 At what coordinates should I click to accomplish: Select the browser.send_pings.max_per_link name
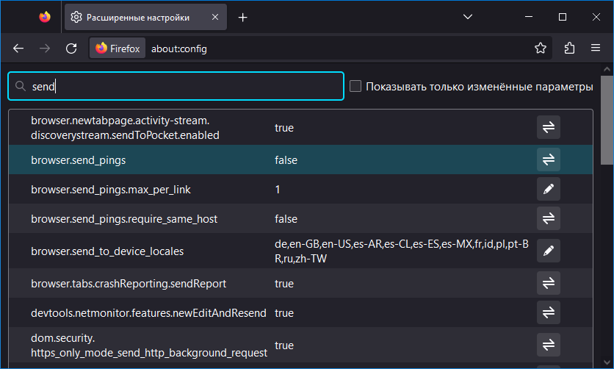pos(111,190)
